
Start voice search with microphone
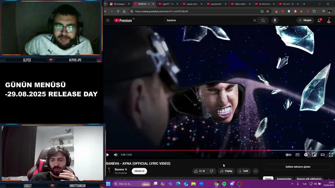point(275,20)
